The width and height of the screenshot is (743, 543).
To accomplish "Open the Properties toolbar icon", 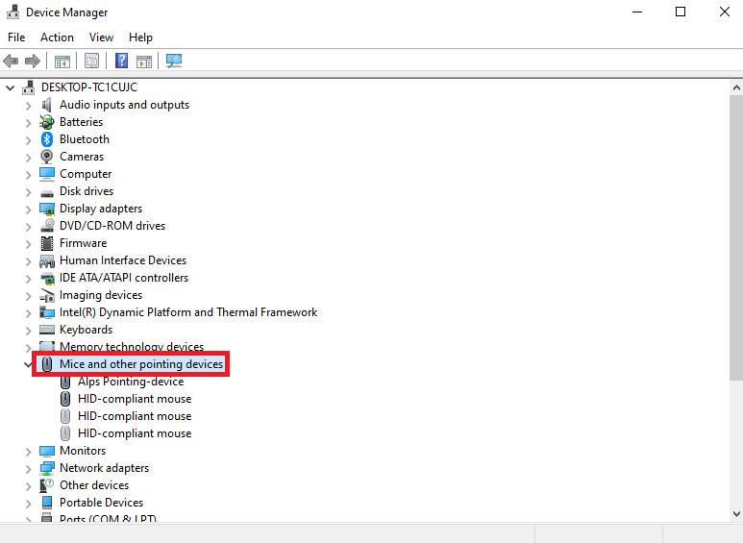I will 91,61.
